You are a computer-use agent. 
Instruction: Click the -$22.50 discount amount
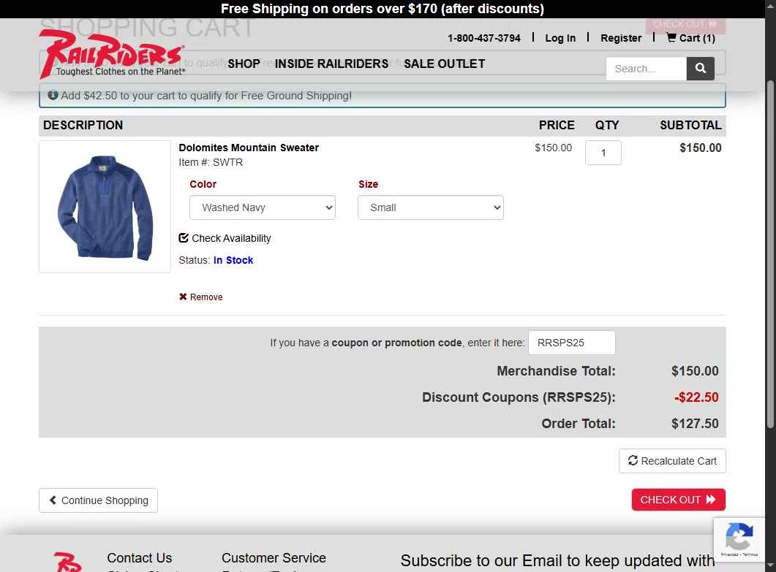click(x=696, y=397)
